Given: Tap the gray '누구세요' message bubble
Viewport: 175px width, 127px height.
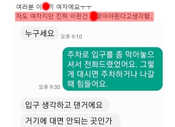Looking at the screenshot, I should pyautogui.click(x=40, y=33).
